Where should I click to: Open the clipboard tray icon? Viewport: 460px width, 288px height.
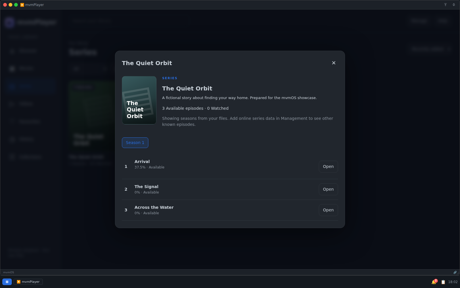pyautogui.click(x=443, y=282)
